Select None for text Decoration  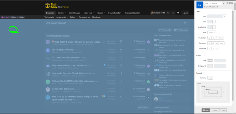pyautogui.click(x=221, y=38)
